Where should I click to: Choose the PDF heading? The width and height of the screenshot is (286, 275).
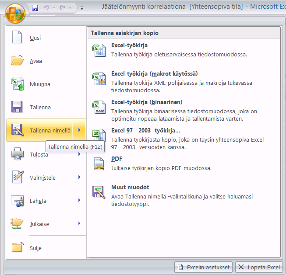pos(117,159)
